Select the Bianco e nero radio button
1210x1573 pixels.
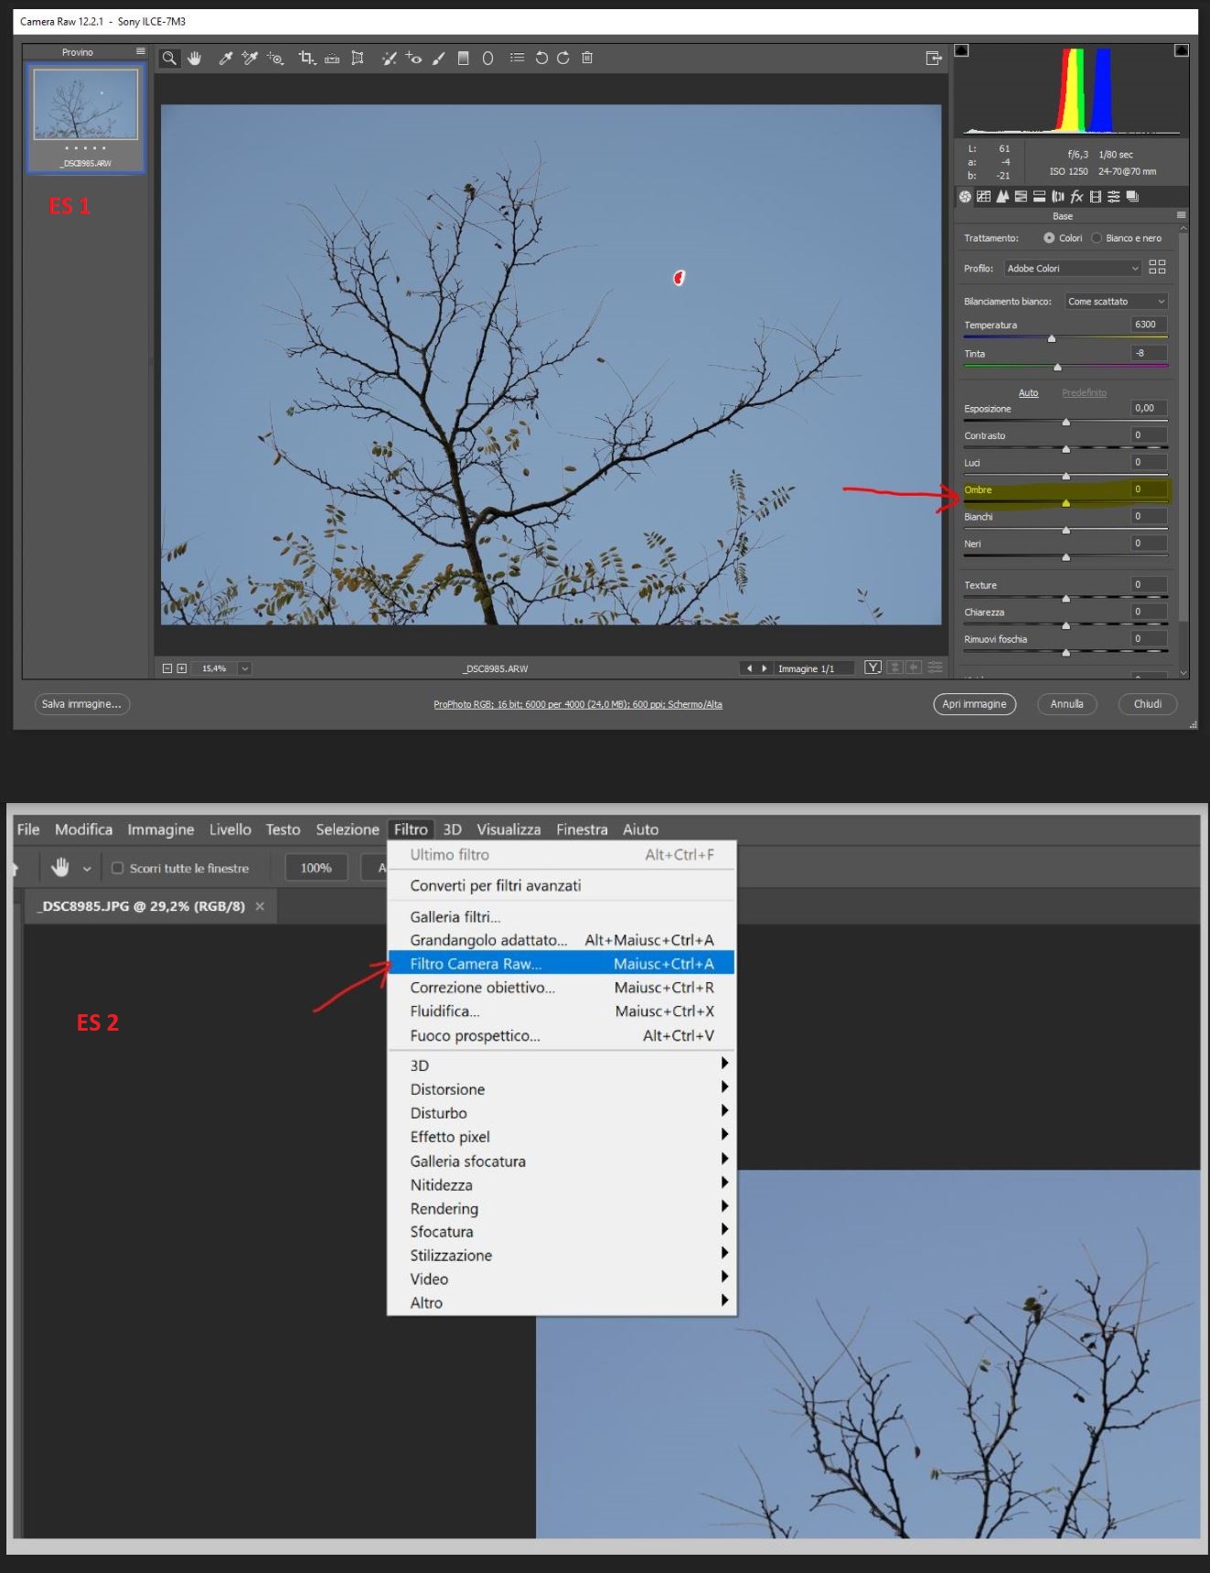click(x=1097, y=238)
